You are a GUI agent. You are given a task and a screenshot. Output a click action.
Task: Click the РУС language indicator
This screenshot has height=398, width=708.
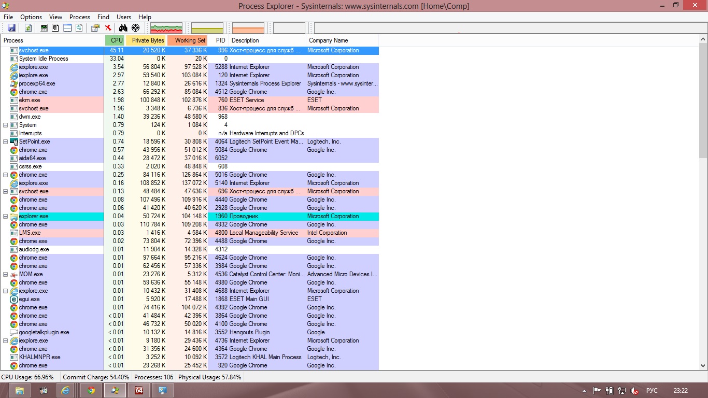(652, 390)
